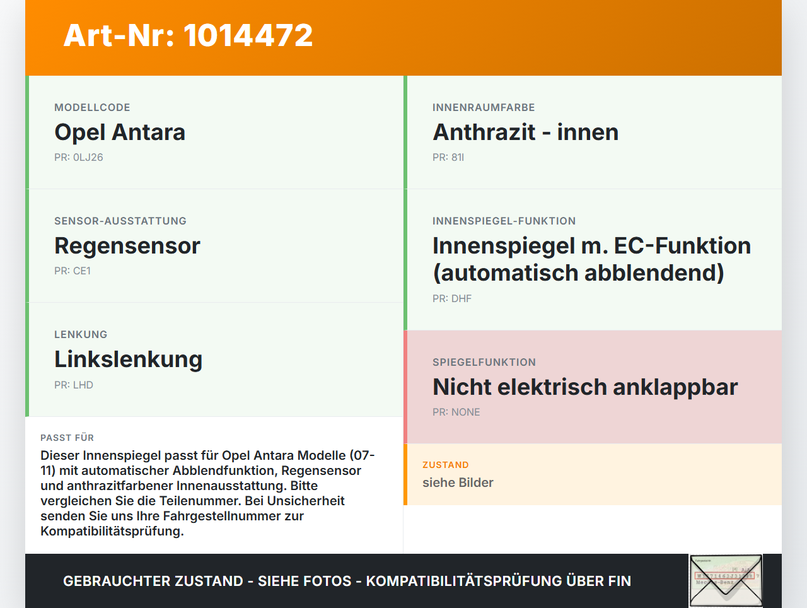The image size is (807, 608).
Task: Select the PR: CE1 code text
Action: tap(73, 271)
